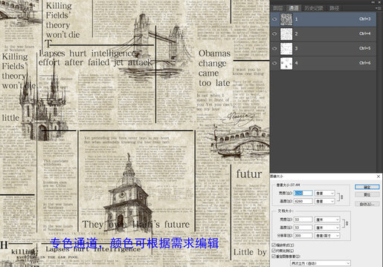Click the 自动(A)... button

[x=367, y=204]
